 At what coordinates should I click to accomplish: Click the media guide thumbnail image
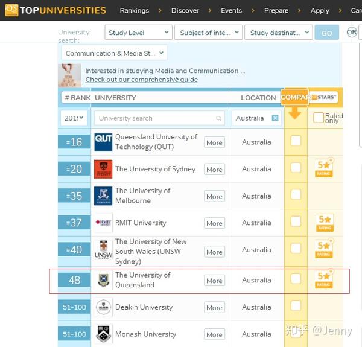[69, 75]
